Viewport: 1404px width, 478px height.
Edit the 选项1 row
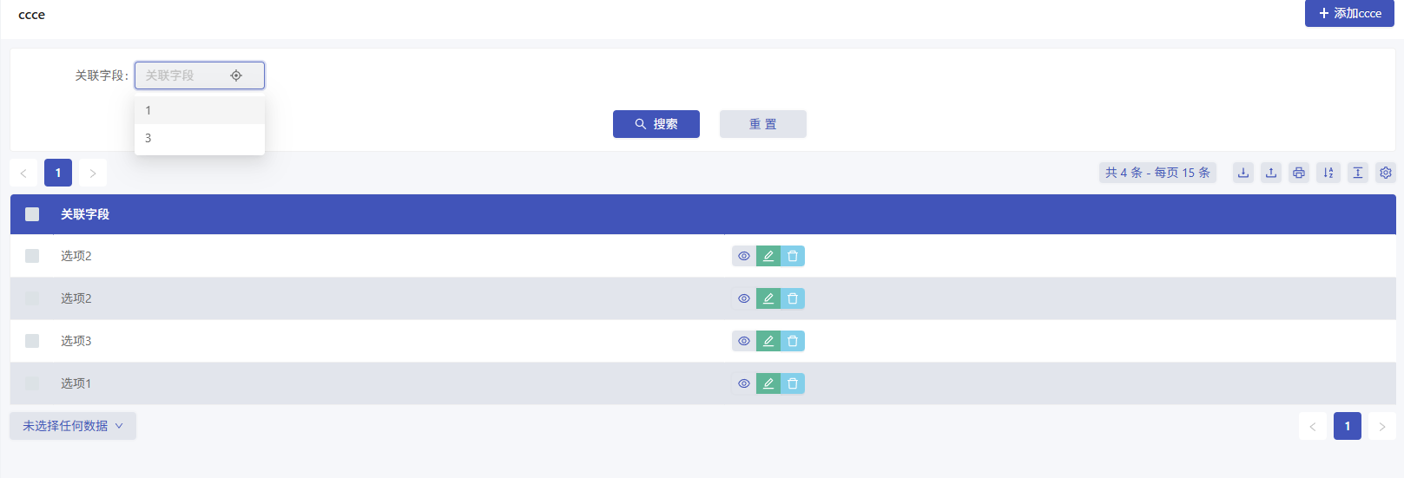click(768, 383)
